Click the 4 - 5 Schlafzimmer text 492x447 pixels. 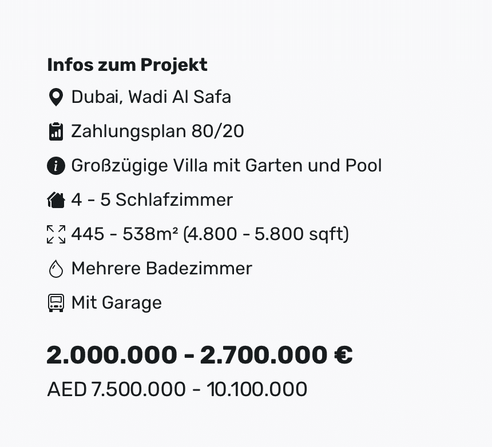[152, 199]
